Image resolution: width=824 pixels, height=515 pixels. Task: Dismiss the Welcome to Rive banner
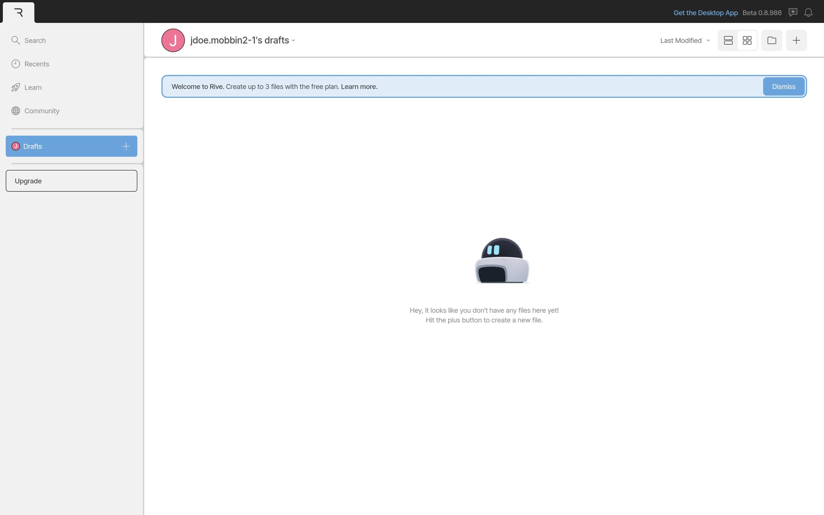pyautogui.click(x=783, y=87)
